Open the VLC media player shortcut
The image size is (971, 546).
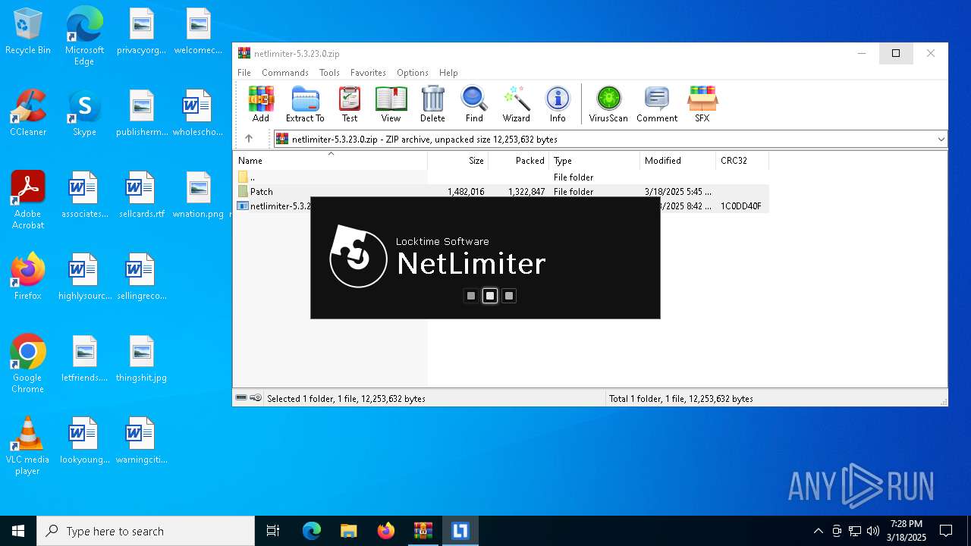(28, 446)
